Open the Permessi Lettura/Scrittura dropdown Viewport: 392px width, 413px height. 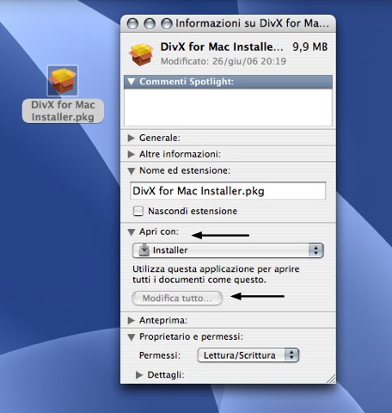tap(248, 355)
